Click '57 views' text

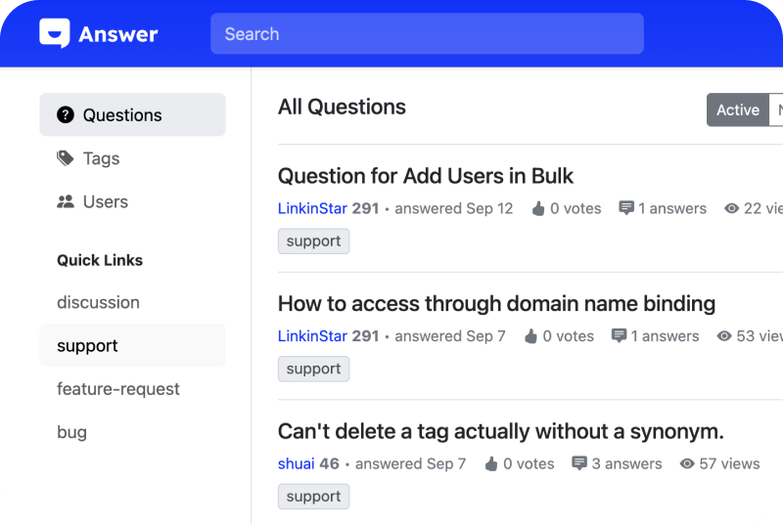729,463
